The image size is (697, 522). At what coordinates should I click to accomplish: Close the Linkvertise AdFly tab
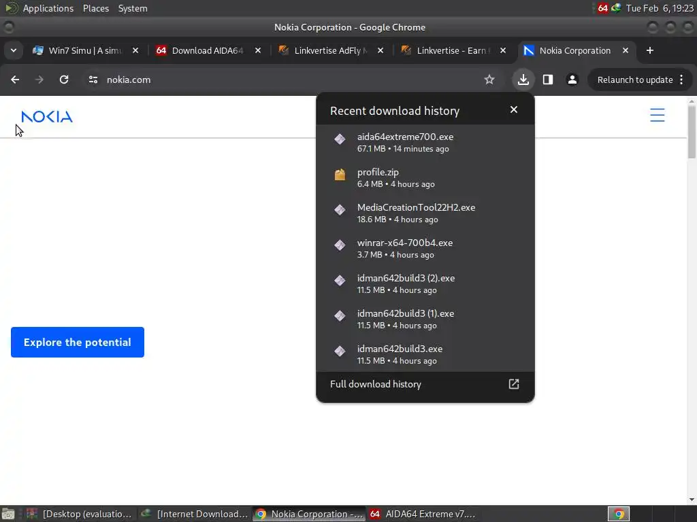point(380,50)
